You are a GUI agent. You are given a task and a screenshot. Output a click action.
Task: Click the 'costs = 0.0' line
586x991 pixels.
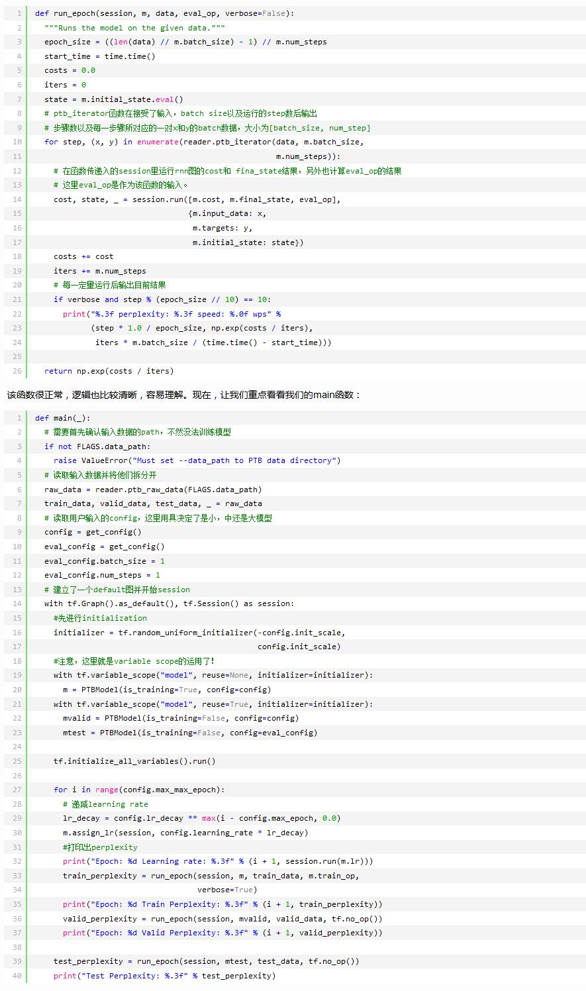(x=70, y=70)
